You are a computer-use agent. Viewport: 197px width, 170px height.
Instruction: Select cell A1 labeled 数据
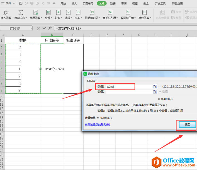(x=23, y=40)
